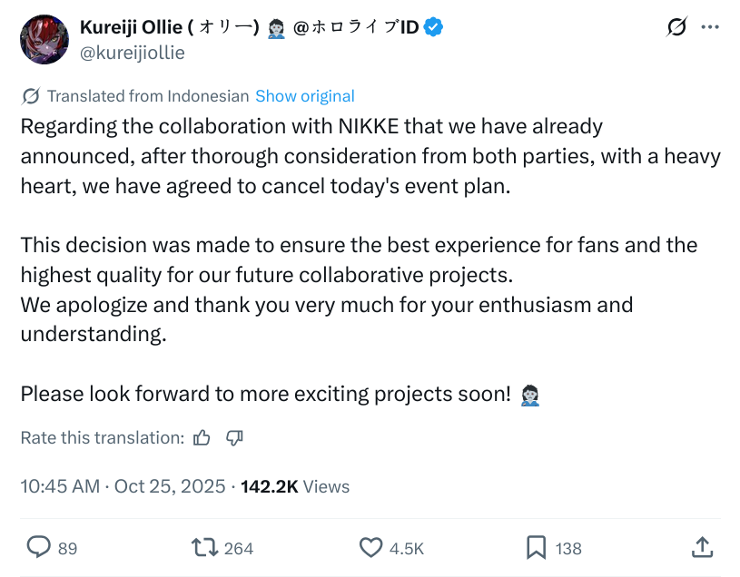This screenshot has width=740, height=577.
Task: Click the blue verified checkmark badge
Action: click(435, 27)
